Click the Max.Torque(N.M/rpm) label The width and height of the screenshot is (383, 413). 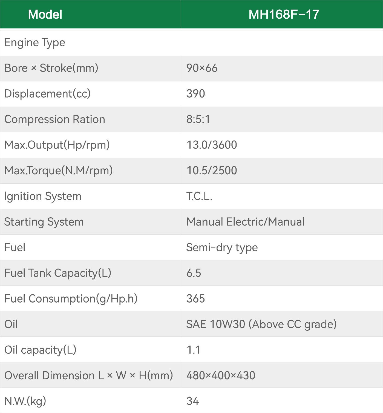(58, 170)
